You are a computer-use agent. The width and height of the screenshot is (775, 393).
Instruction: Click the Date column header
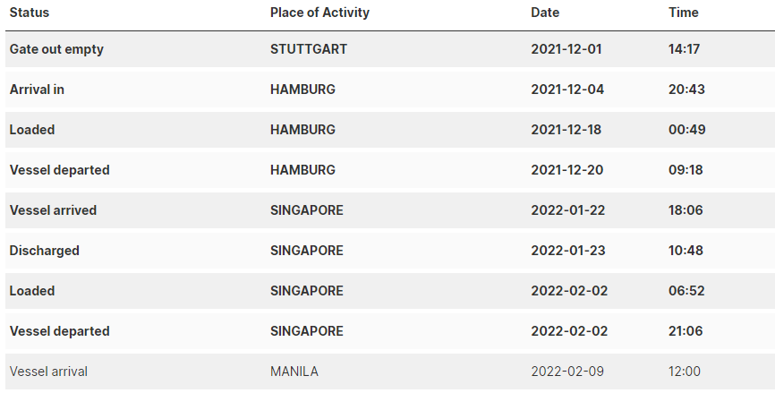[545, 13]
